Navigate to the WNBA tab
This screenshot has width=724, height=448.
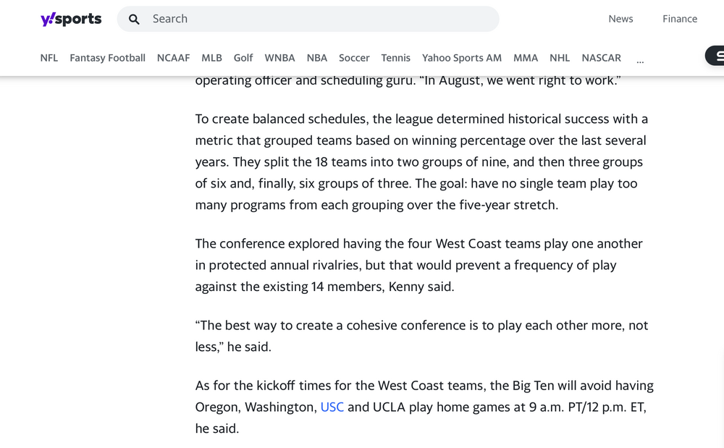pyautogui.click(x=279, y=58)
